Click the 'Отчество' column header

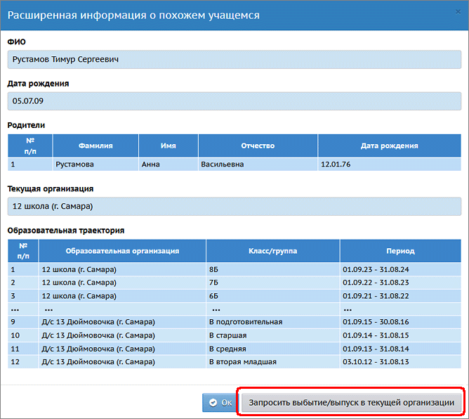pyautogui.click(x=258, y=146)
